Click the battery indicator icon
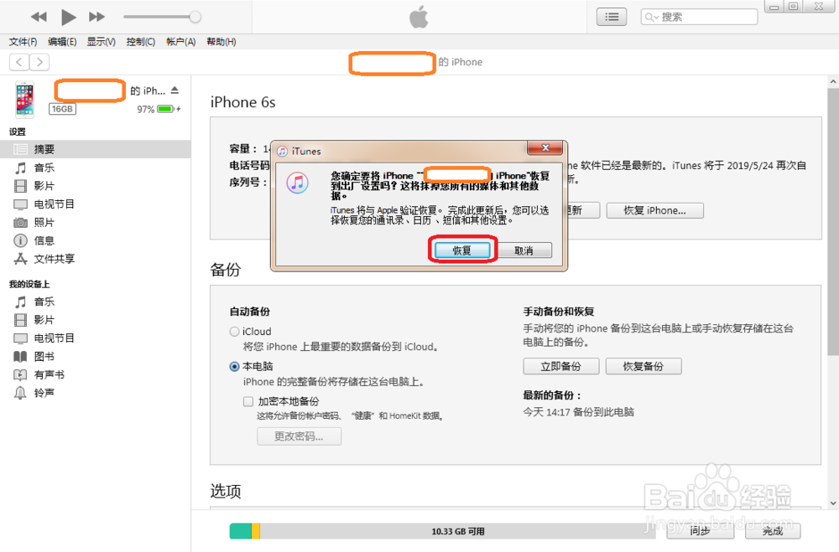Image resolution: width=839 pixels, height=552 pixels. click(x=165, y=109)
